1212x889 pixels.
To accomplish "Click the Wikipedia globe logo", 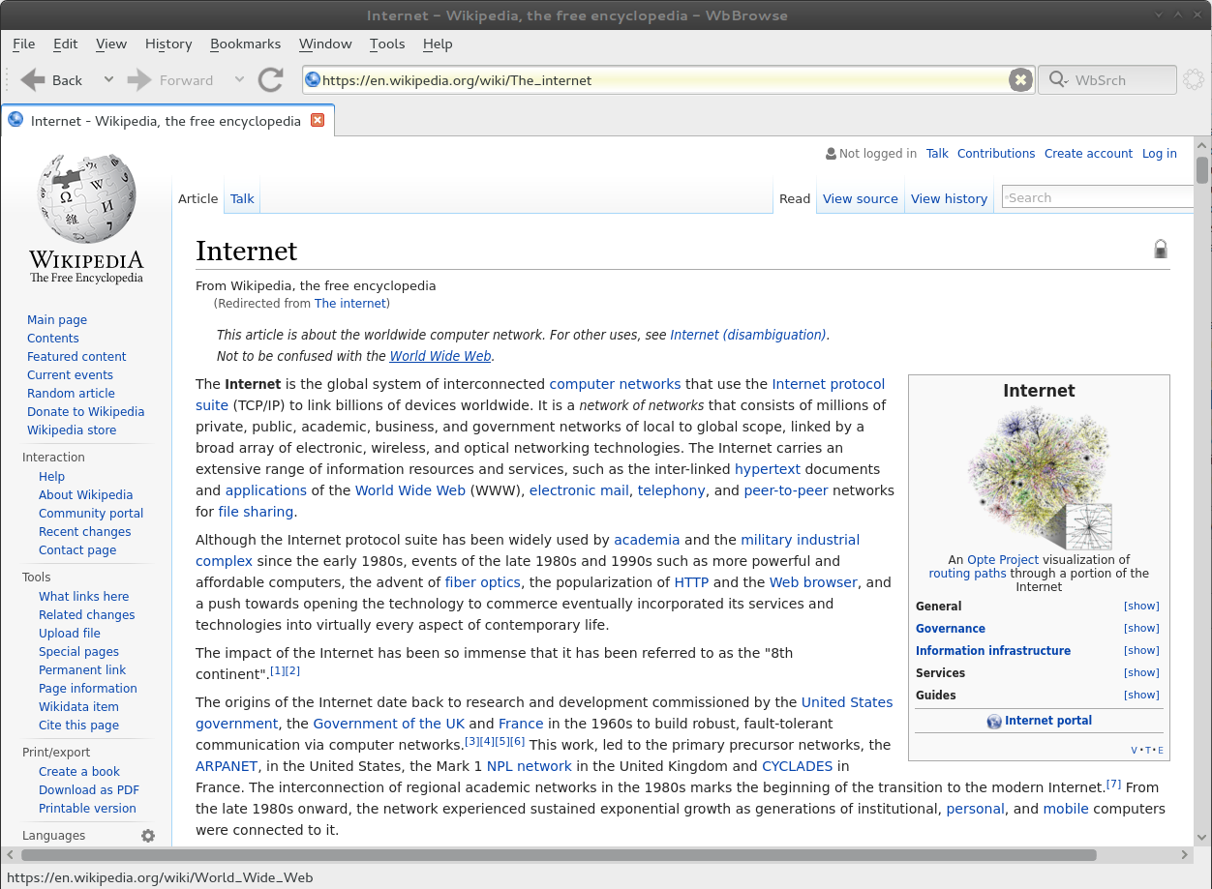I will pos(86,198).
